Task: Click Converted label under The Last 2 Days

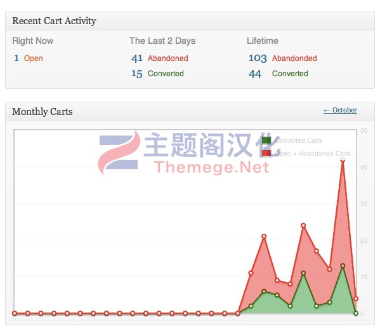Action: coord(166,74)
